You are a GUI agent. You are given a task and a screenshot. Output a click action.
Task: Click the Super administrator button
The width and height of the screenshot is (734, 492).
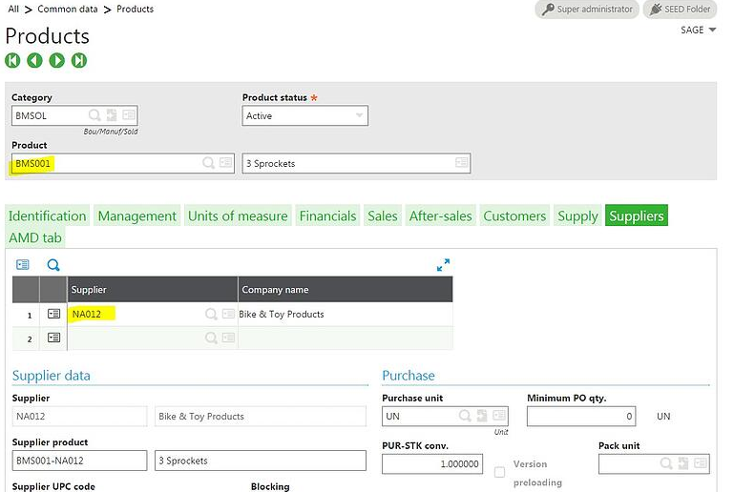(x=587, y=10)
